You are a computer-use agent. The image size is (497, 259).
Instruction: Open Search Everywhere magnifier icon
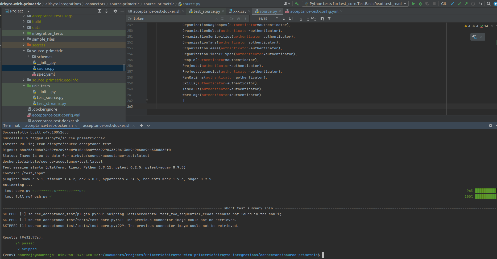(489, 4)
